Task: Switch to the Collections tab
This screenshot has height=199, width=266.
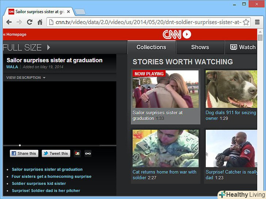Action: coord(151,47)
